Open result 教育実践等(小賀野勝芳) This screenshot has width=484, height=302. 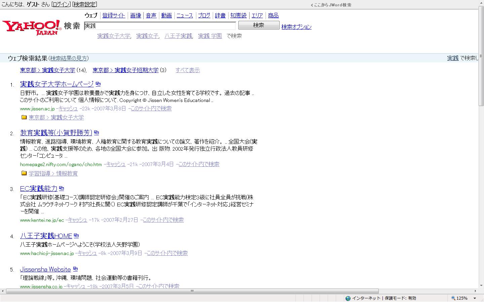click(x=56, y=133)
